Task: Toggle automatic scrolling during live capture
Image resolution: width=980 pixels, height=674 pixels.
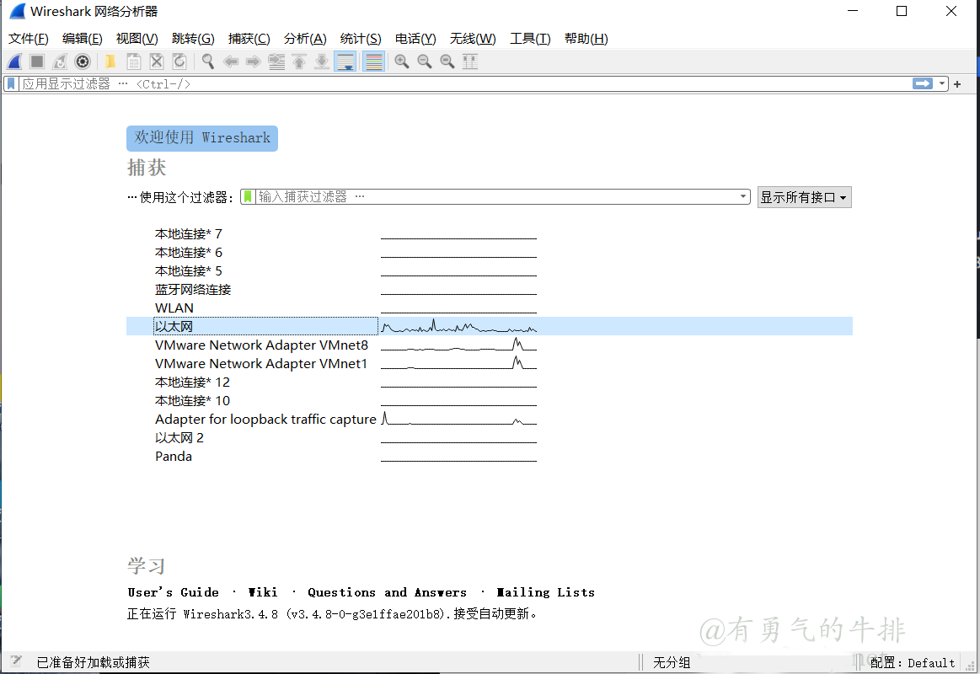Action: (345, 61)
